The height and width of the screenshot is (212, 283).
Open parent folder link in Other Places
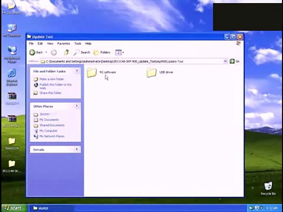(45, 114)
